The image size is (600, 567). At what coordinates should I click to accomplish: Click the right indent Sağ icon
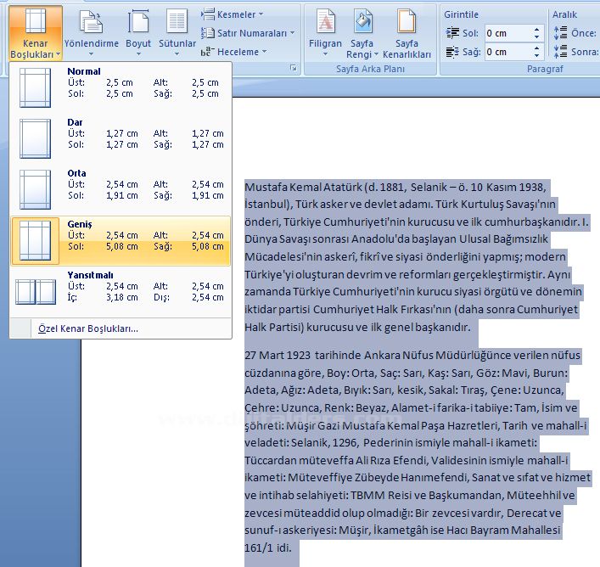click(x=452, y=52)
